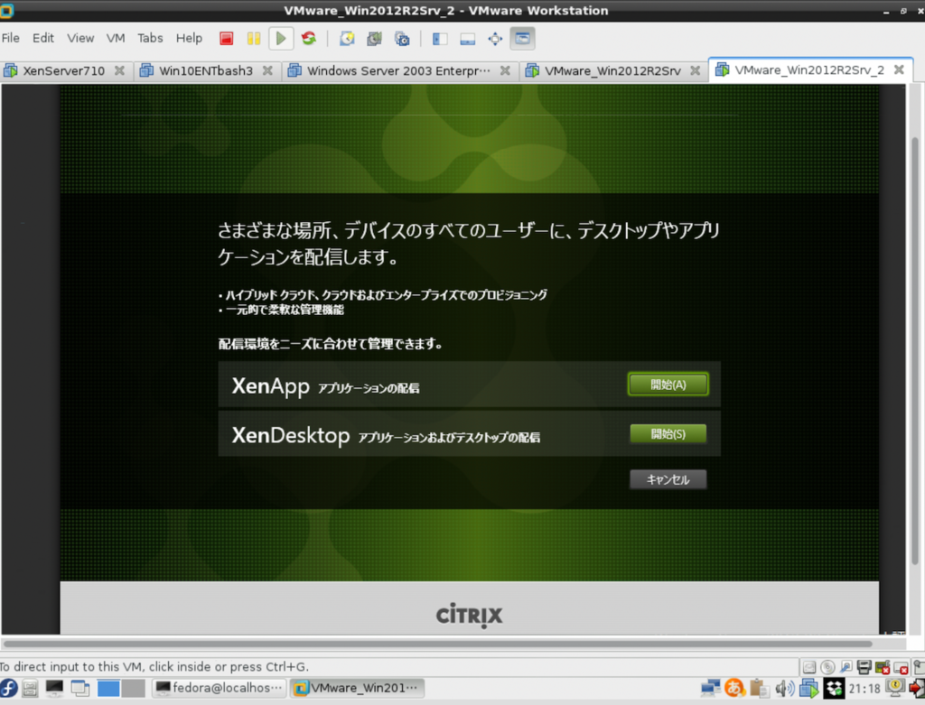Click the Unity/console view toolbar icon
Image resolution: width=925 pixels, height=705 pixels.
click(523, 39)
